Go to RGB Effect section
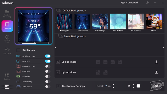The image size is (167, 94). point(7,51)
